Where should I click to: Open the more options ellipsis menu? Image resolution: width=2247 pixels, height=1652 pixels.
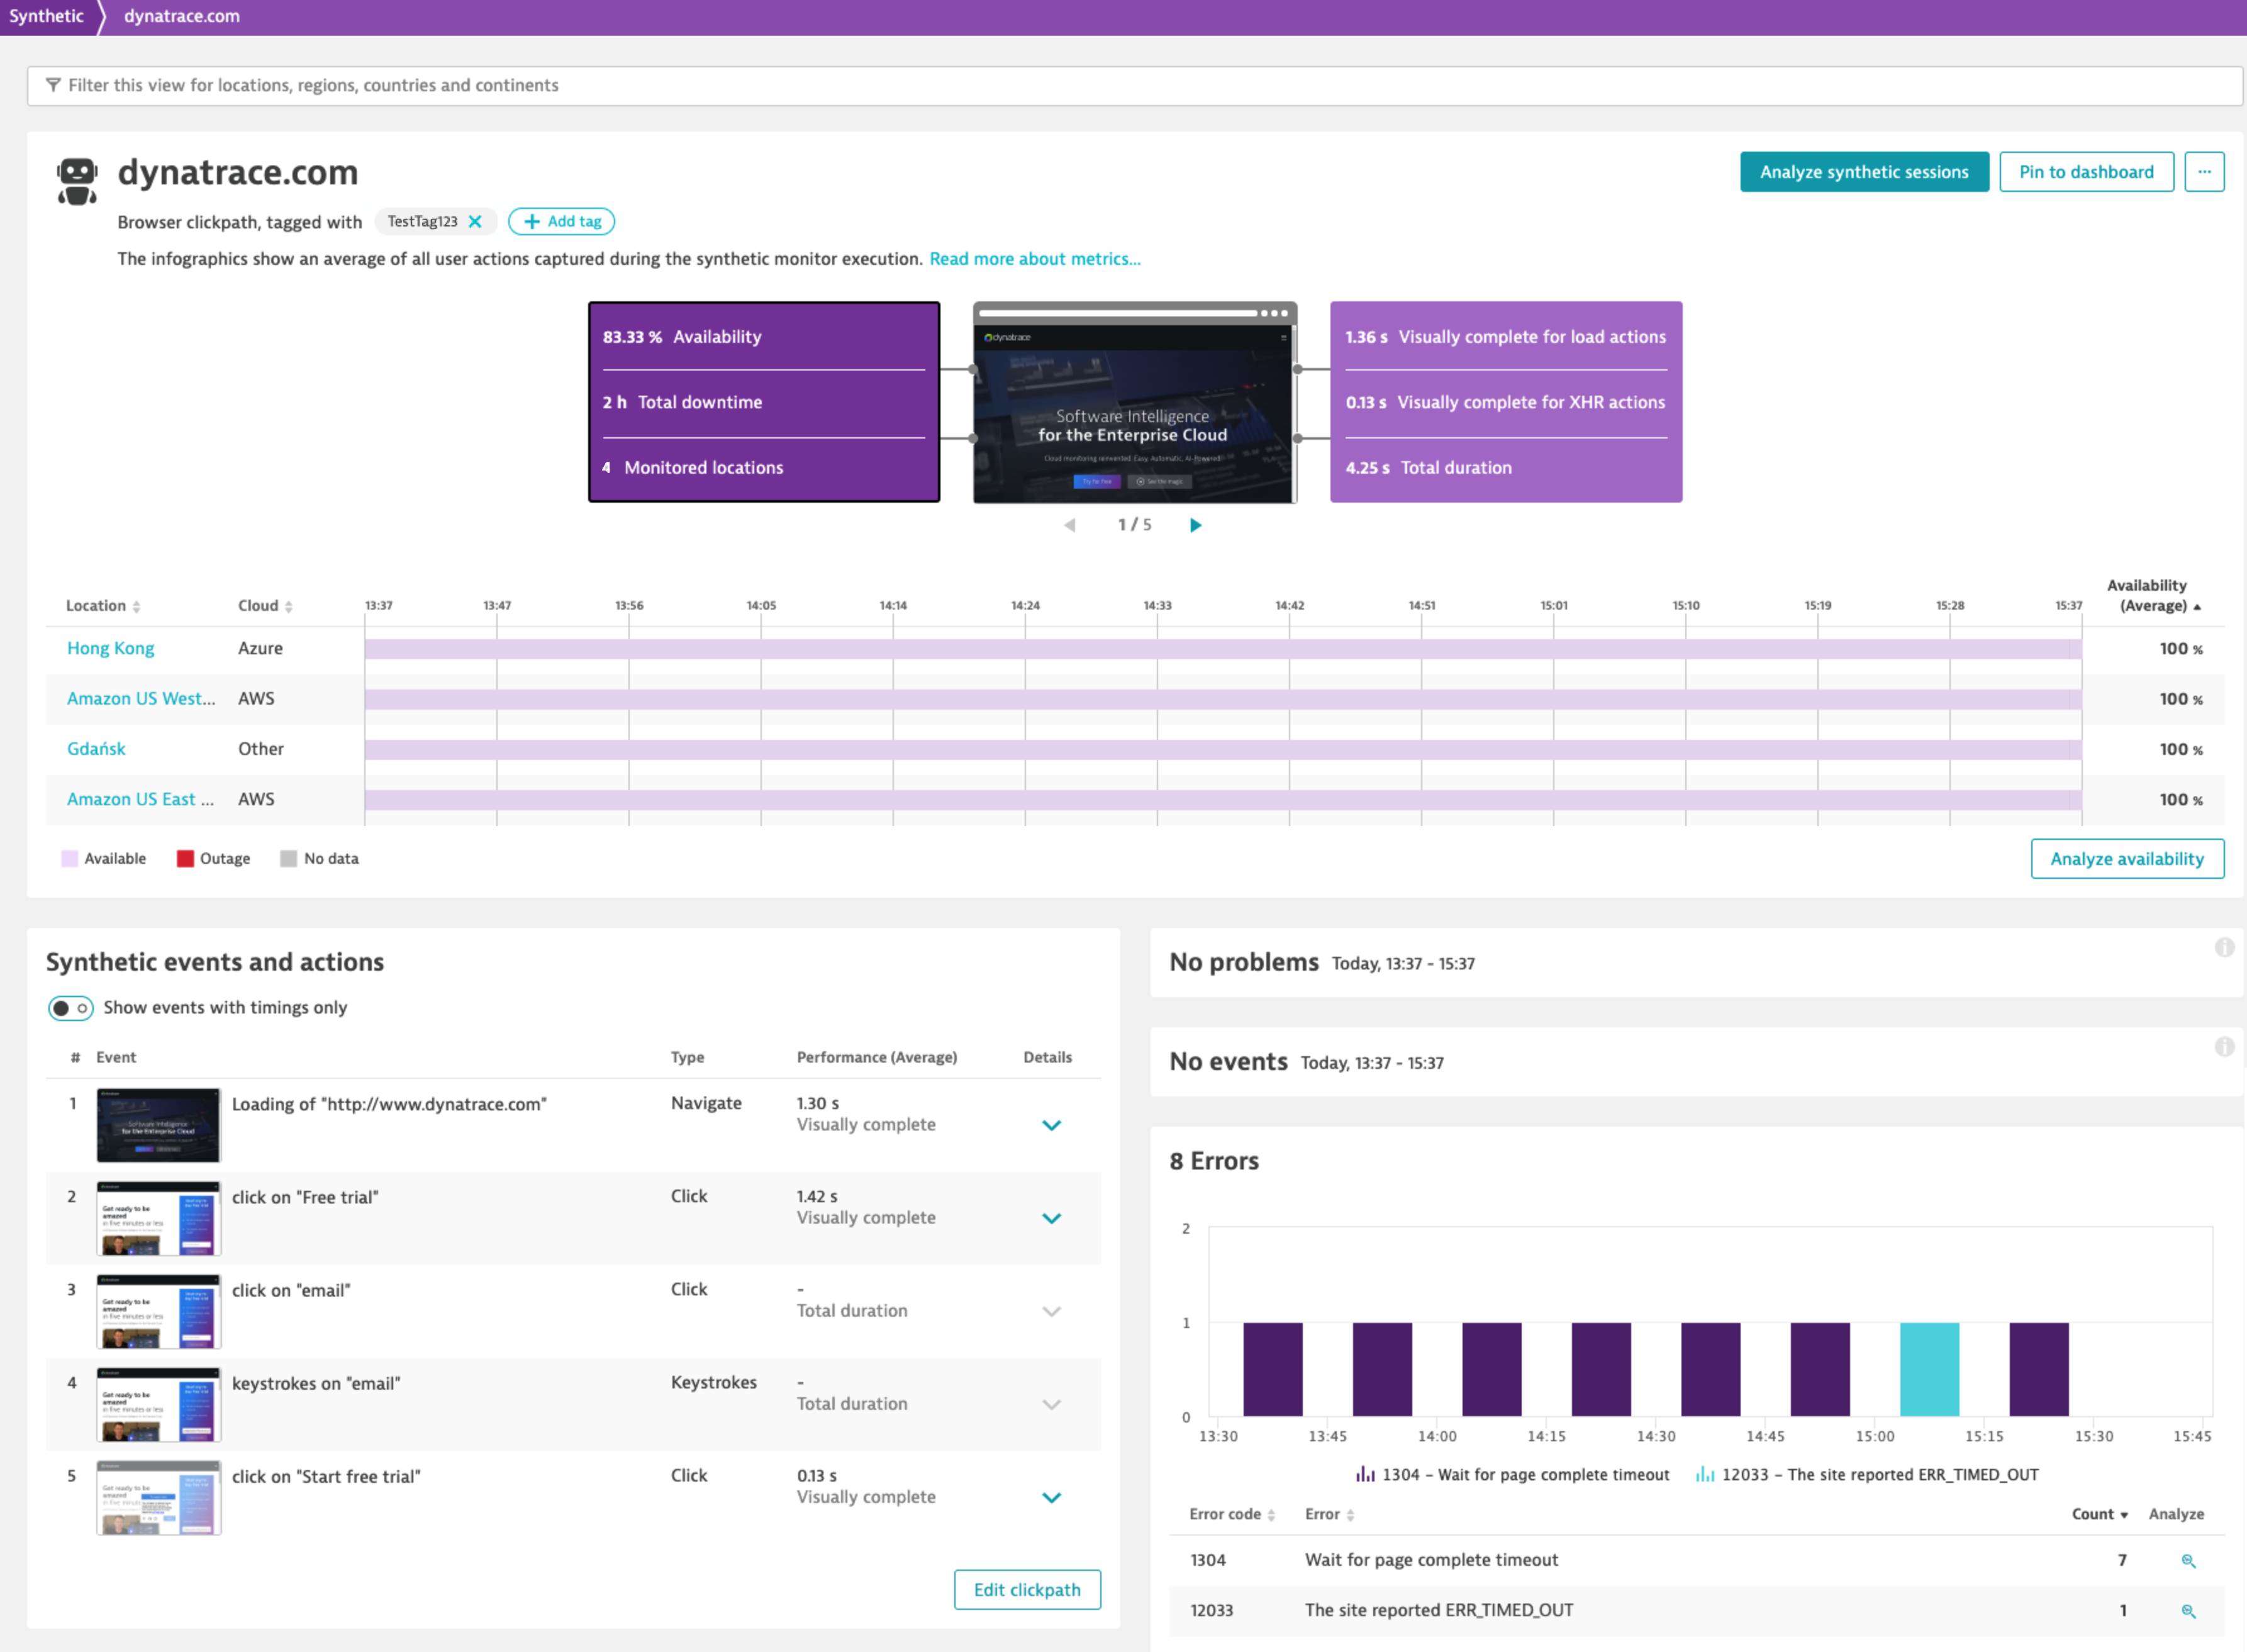click(x=2204, y=172)
